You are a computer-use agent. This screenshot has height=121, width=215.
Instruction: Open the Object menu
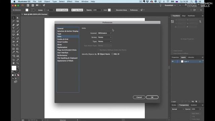[x=47, y=1]
